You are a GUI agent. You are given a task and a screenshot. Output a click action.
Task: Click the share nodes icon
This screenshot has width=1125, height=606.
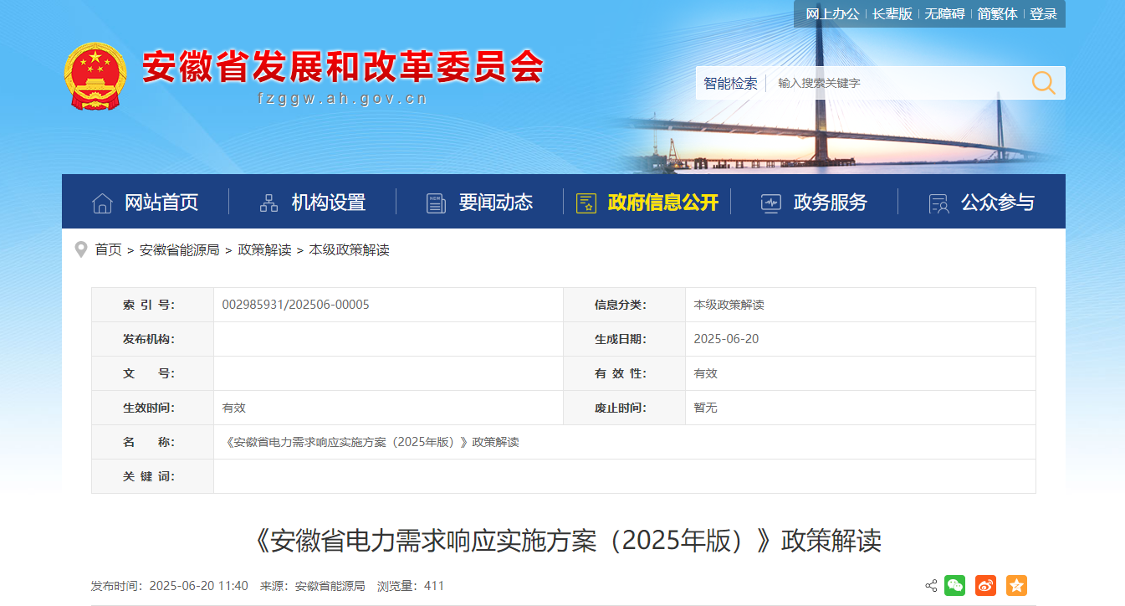click(931, 586)
